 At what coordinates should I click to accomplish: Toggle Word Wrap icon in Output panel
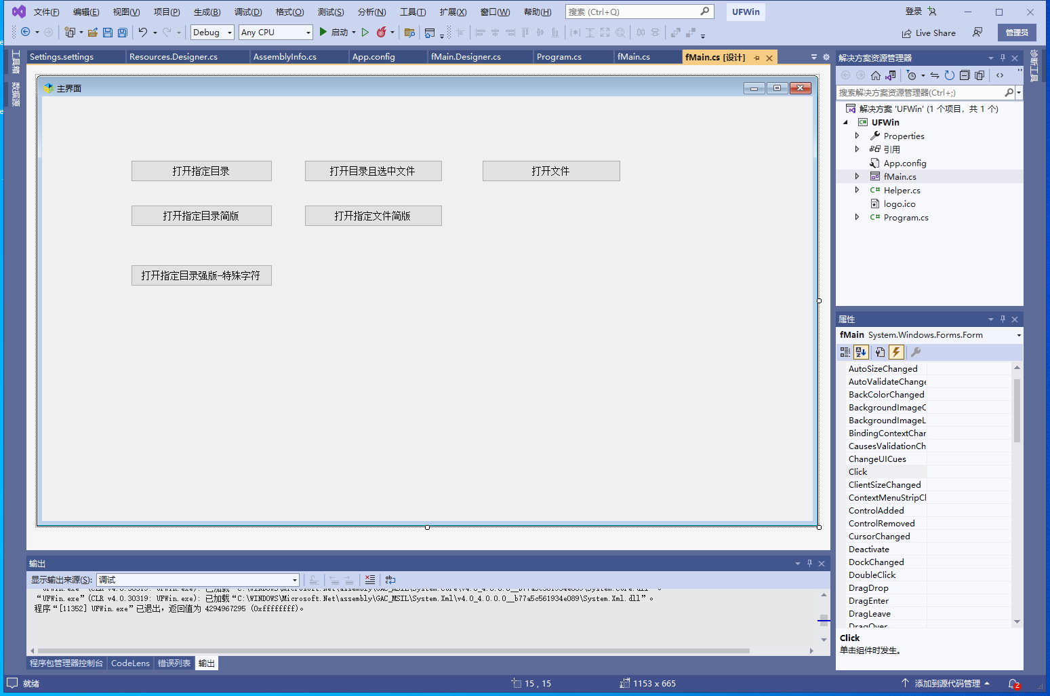[390, 580]
